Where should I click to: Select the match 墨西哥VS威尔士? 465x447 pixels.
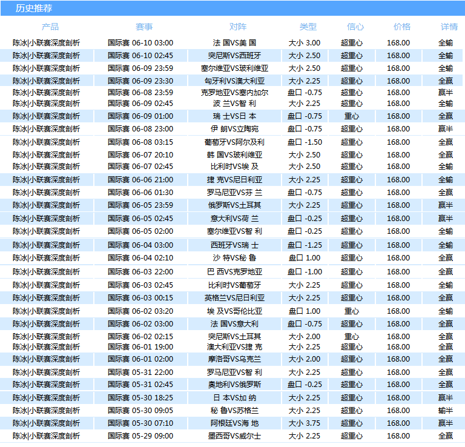coord(234,436)
